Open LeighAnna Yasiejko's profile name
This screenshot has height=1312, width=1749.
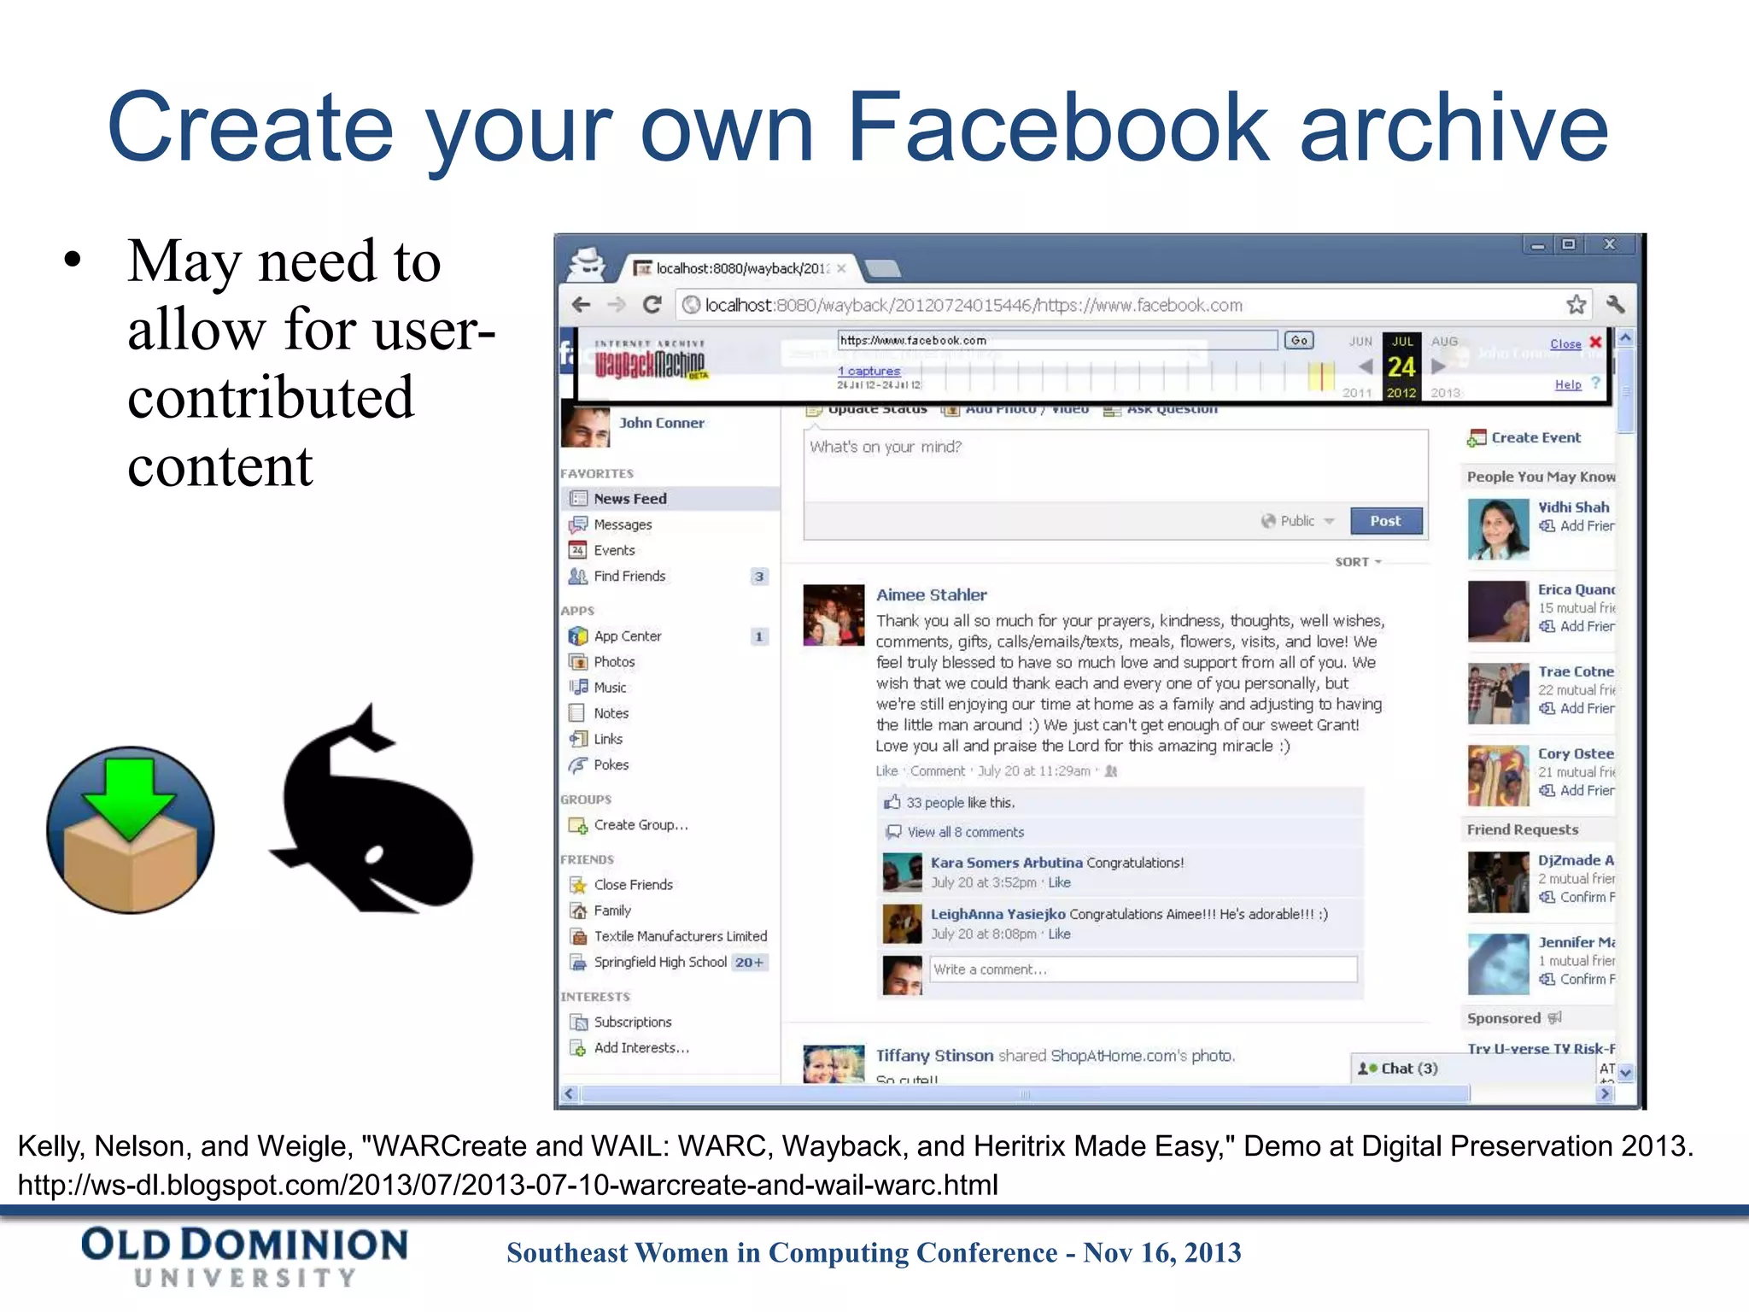(x=997, y=914)
